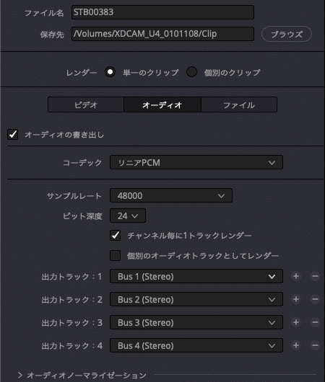Add an output track after 出力トラック 1
The image size is (325, 382).
(x=296, y=276)
